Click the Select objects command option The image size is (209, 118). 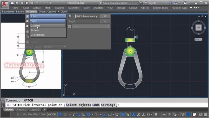78,105
